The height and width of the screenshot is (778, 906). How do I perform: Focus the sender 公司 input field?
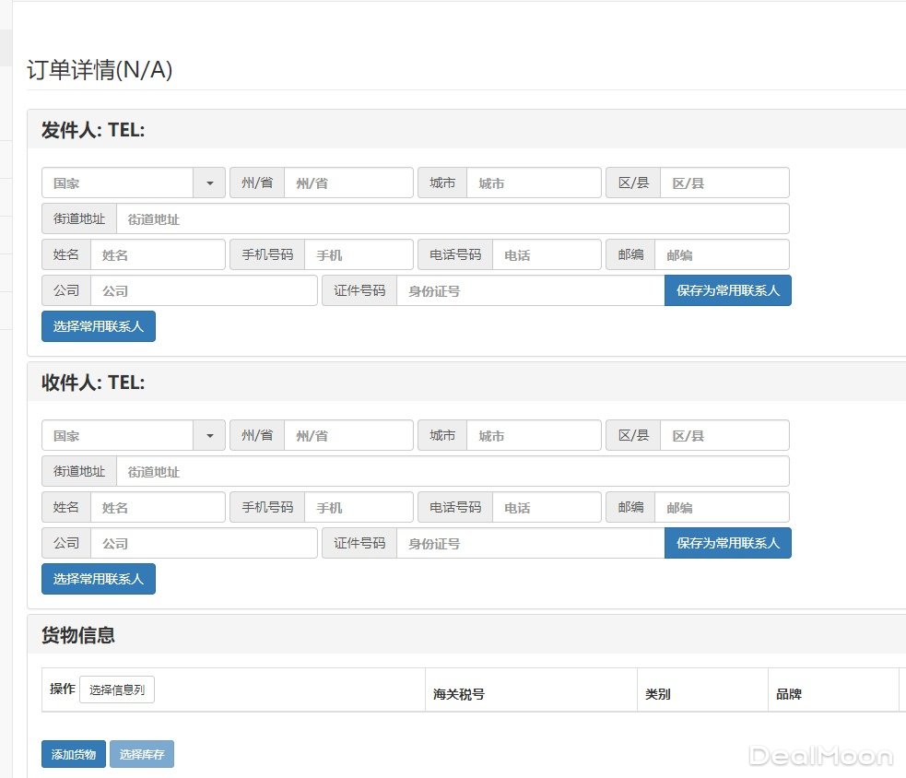(203, 290)
